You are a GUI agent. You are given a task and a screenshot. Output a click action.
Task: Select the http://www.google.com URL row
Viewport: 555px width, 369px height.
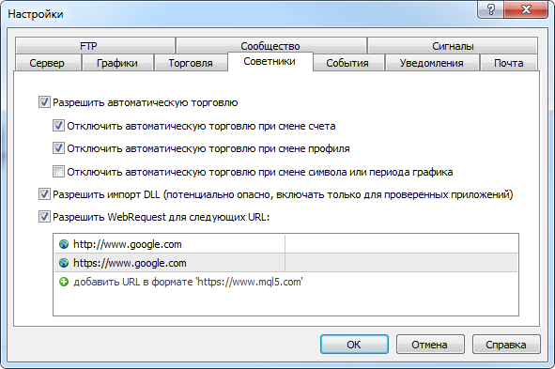coord(285,244)
